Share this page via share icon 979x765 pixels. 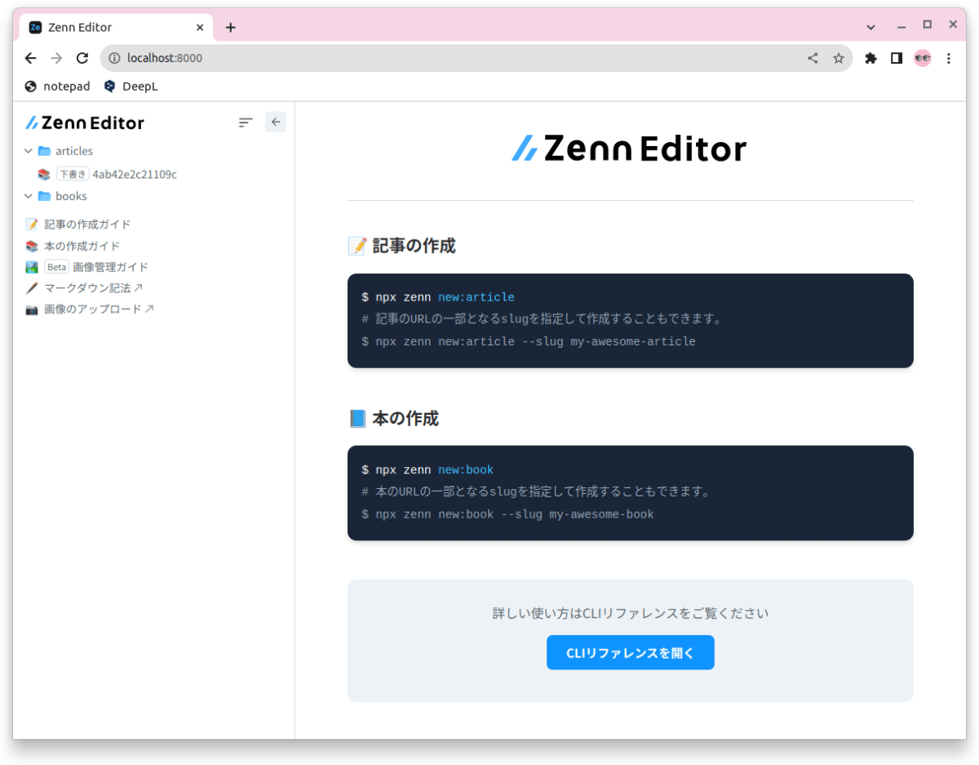pyautogui.click(x=813, y=58)
